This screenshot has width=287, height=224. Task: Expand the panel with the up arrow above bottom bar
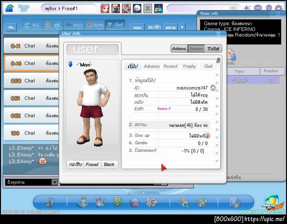(143, 192)
